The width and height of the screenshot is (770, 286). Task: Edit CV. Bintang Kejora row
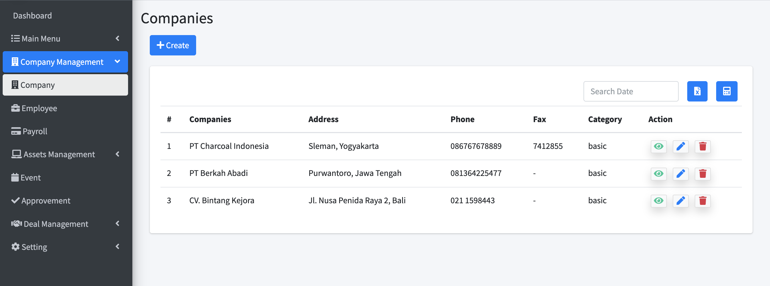[x=680, y=201]
